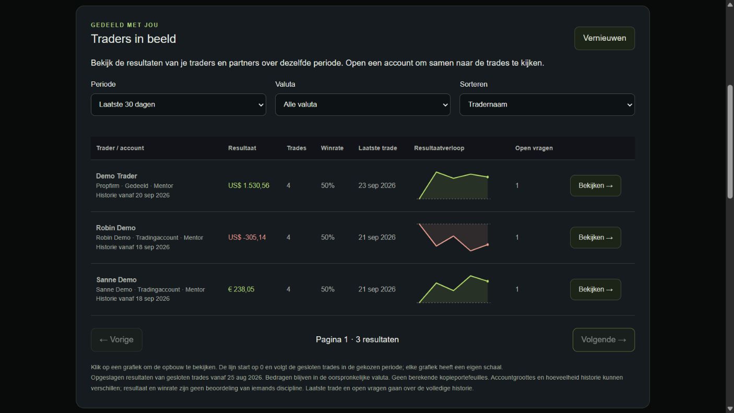The height and width of the screenshot is (413, 734).
Task: Click the 'Traders in beeld' heading
Action: [133, 39]
